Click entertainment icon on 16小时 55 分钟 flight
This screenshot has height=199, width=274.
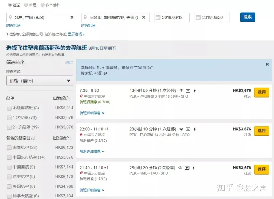[x=188, y=91]
